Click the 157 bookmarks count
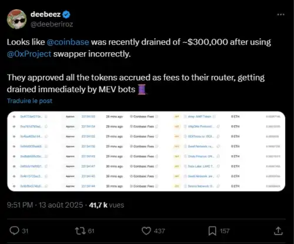The image size is (294, 244). (x=225, y=231)
